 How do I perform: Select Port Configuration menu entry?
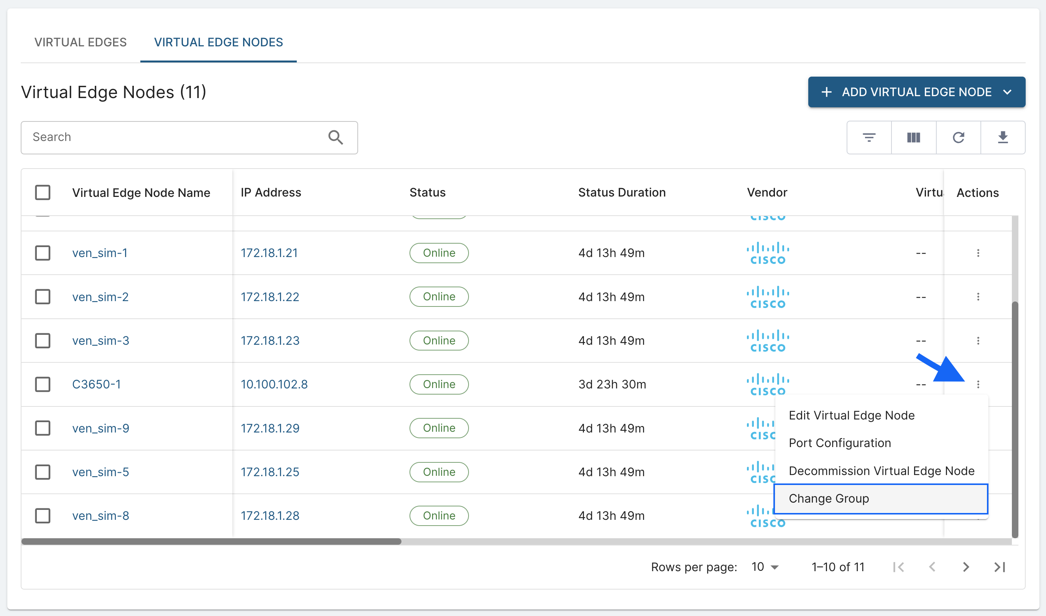coord(840,443)
